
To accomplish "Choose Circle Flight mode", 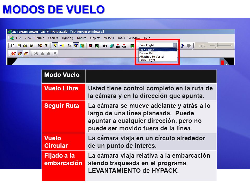I will click(158, 60).
